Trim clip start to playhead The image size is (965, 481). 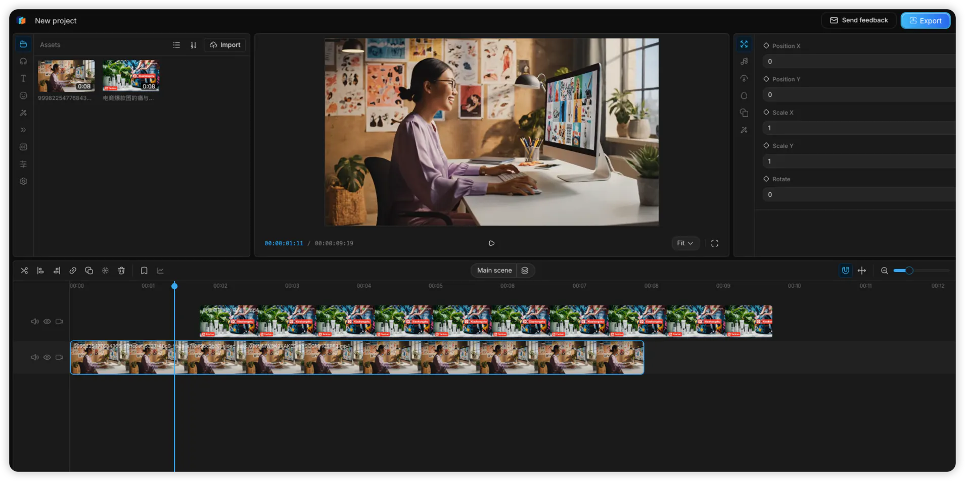[x=40, y=271]
